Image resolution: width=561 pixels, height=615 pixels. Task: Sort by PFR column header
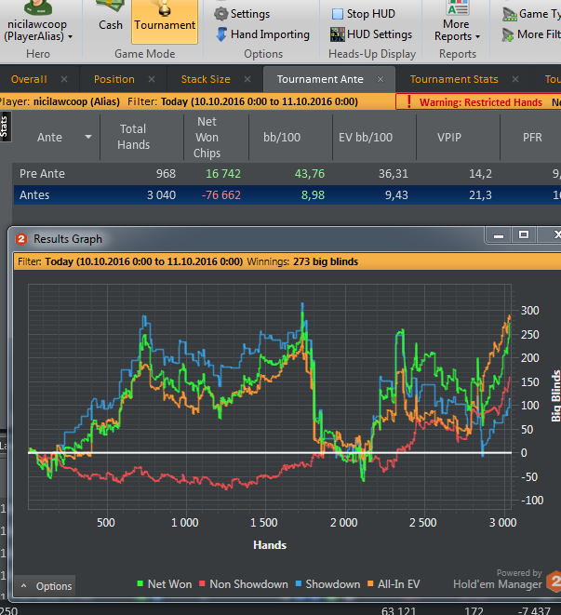click(532, 138)
